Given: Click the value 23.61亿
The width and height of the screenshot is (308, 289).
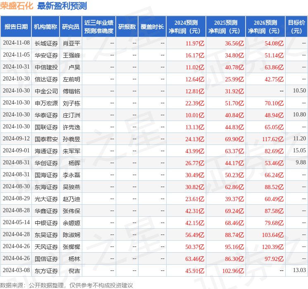Looking at the screenshot, I should [195, 199].
